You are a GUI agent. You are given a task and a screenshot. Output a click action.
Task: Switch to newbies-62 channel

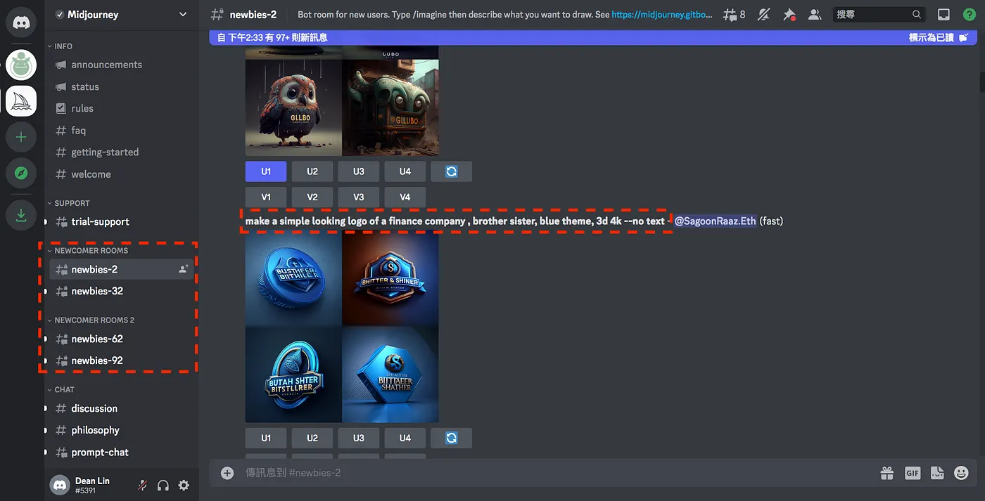(122, 339)
